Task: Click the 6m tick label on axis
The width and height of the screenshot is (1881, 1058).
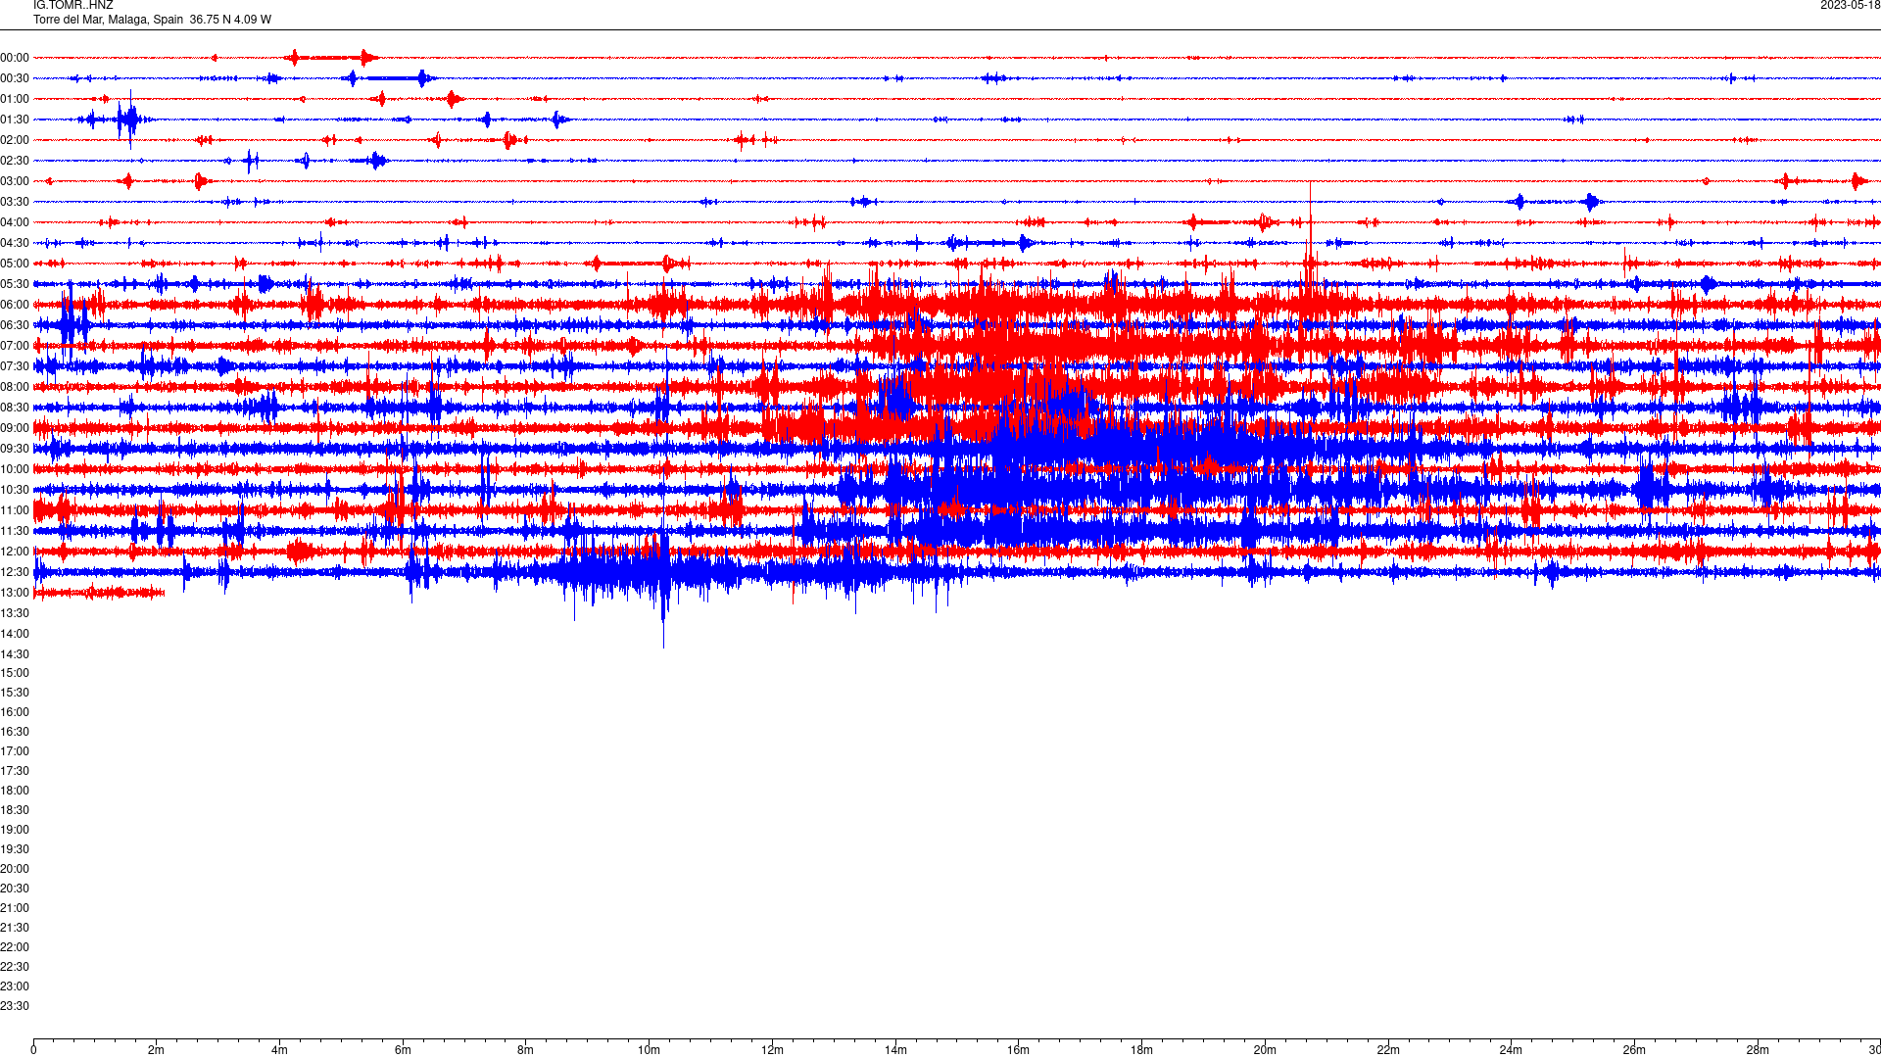Action: [403, 1050]
